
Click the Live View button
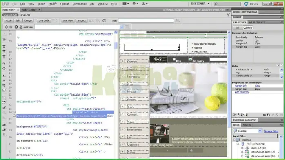tap(68, 21)
